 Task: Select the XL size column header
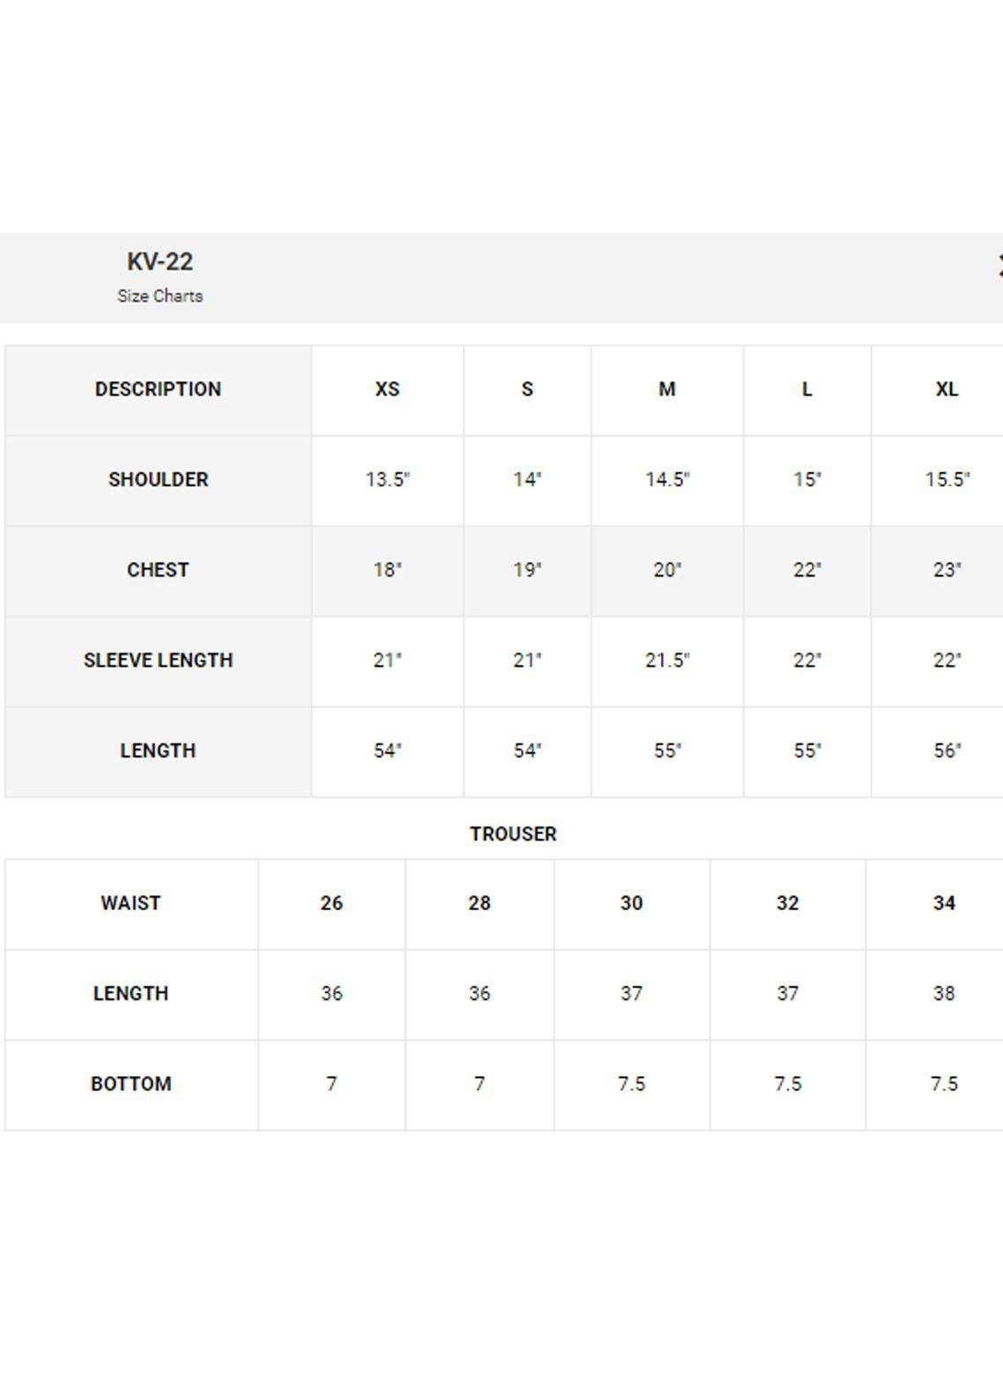947,390
